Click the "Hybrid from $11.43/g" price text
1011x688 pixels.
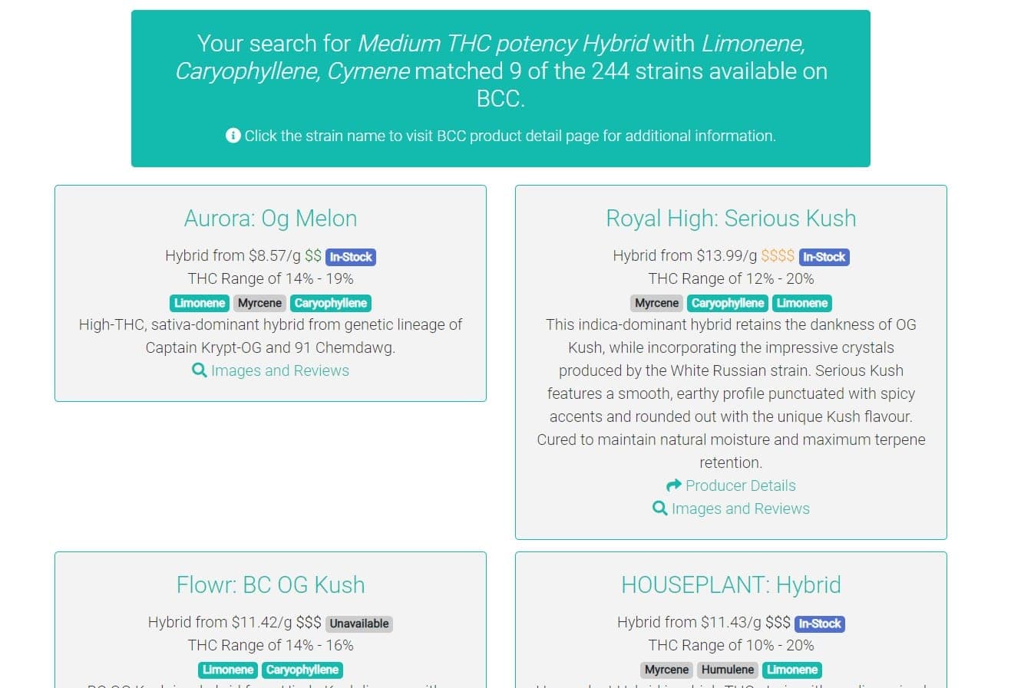click(x=689, y=623)
